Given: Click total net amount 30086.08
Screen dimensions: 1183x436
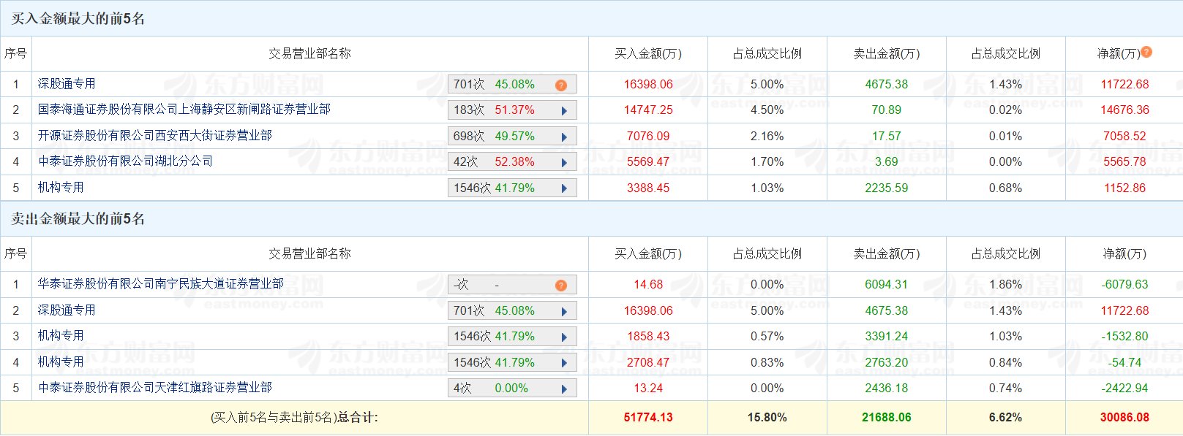Looking at the screenshot, I should (x=1124, y=418).
